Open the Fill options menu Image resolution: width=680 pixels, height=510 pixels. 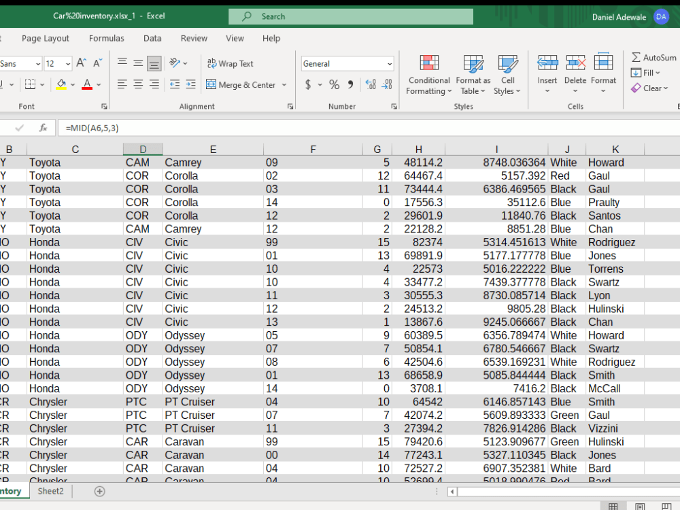pyautogui.click(x=645, y=73)
